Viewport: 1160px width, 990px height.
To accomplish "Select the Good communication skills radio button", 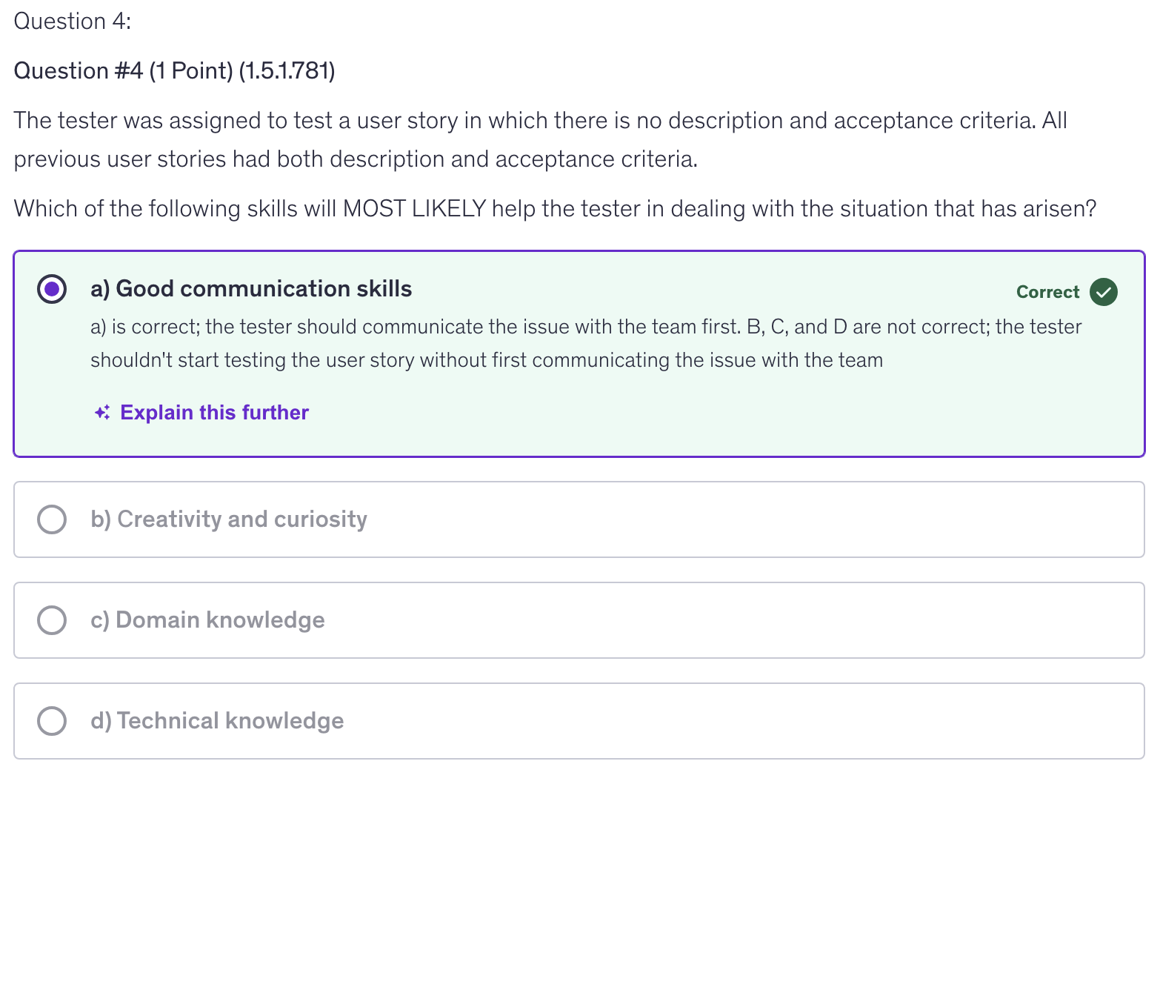I will click(52, 289).
